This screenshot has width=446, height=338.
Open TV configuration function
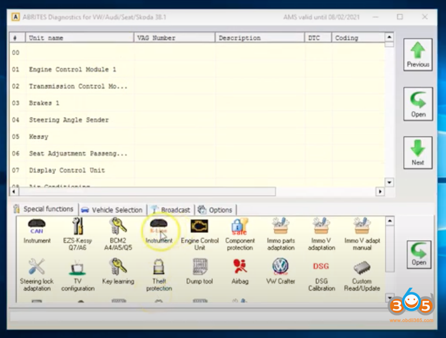coord(78,275)
